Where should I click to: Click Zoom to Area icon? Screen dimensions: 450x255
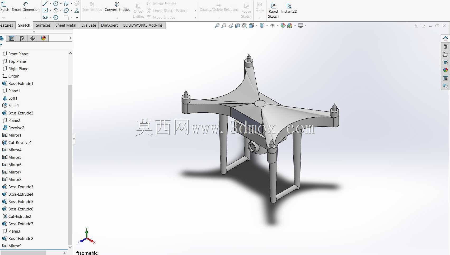pos(224,26)
